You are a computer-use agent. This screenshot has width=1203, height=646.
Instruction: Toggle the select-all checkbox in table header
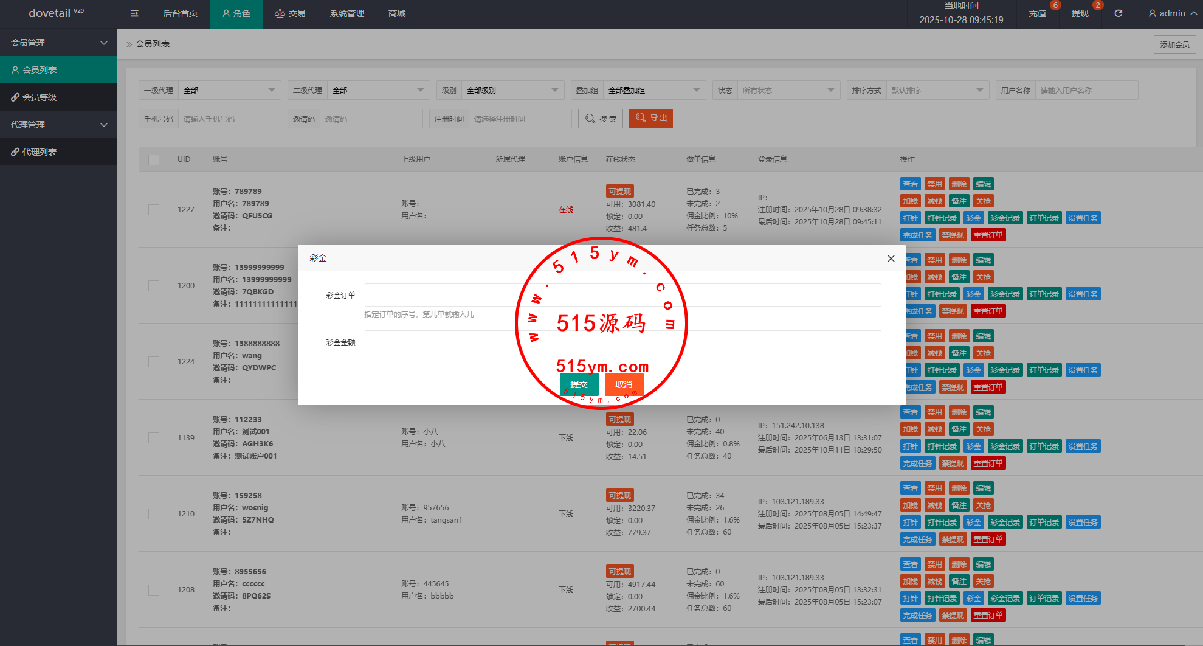(x=154, y=159)
